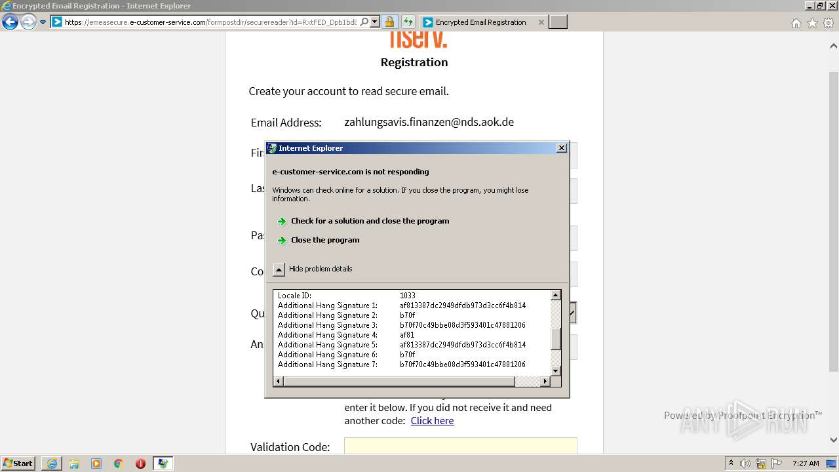Click the Validation Code input field
Viewport: 839px width, 472px height.
pos(461,446)
